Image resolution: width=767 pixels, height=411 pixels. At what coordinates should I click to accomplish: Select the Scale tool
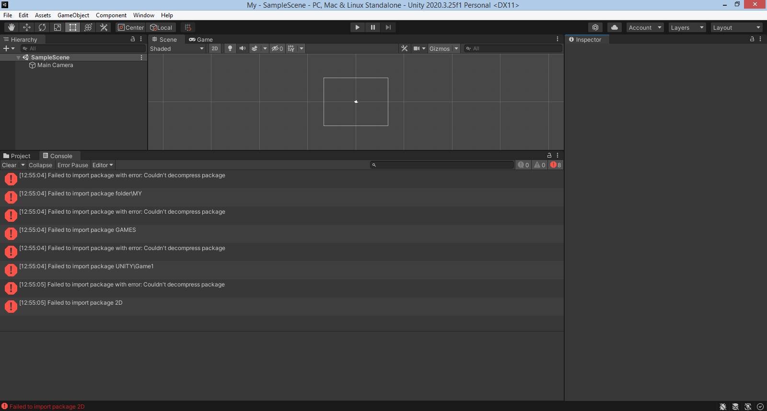coord(58,27)
